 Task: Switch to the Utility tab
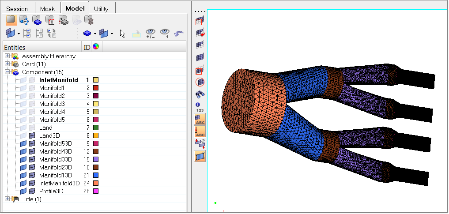click(101, 8)
